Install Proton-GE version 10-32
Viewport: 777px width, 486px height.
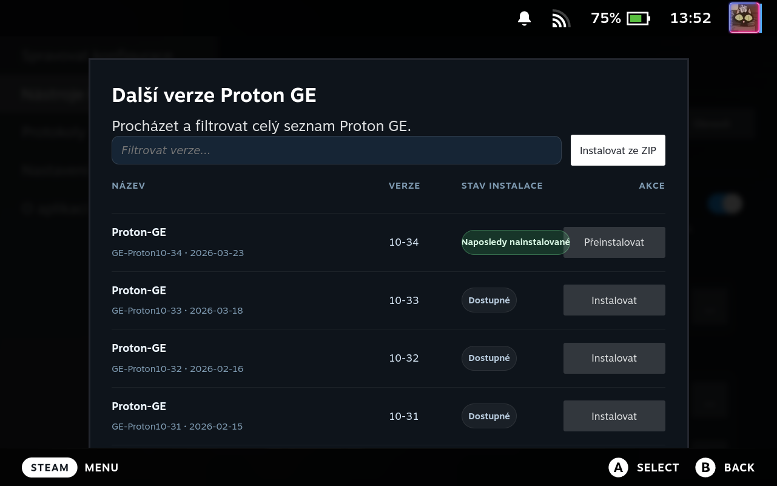point(614,358)
